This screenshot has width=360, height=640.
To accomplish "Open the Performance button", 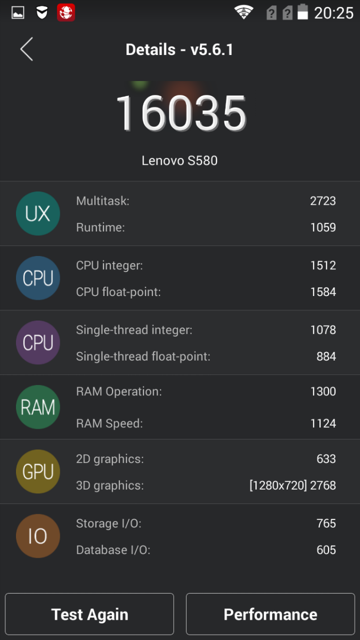I will click(270, 615).
